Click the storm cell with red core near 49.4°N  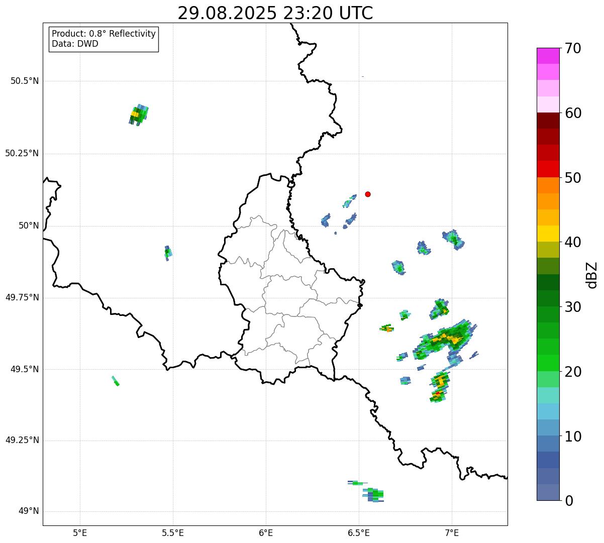[x=439, y=395]
